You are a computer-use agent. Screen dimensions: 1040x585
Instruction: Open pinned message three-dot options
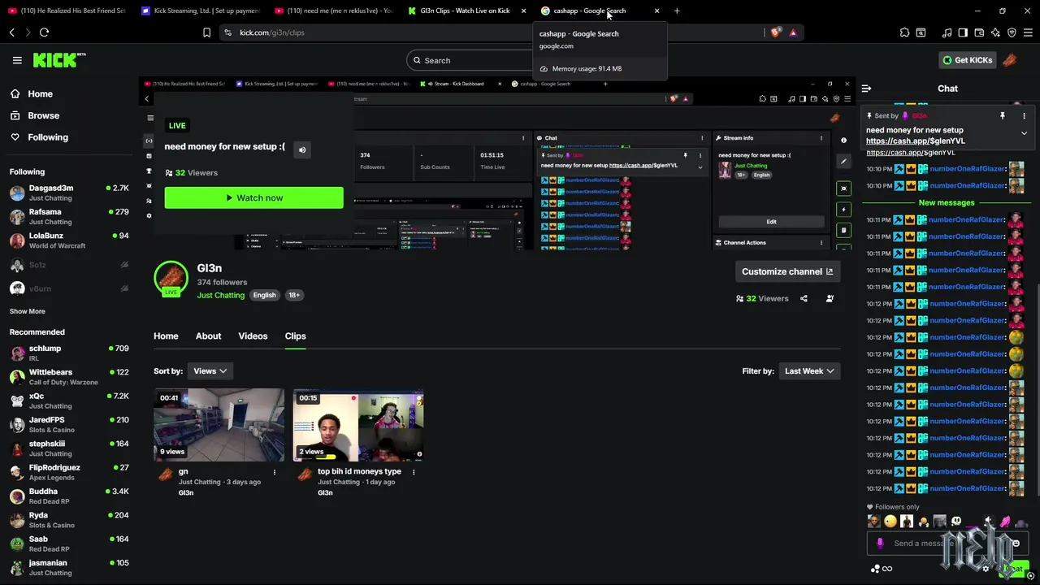coord(1024,115)
